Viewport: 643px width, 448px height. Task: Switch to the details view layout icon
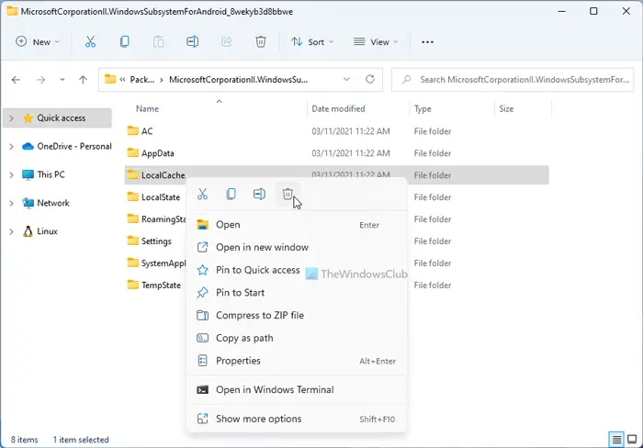[616, 440]
